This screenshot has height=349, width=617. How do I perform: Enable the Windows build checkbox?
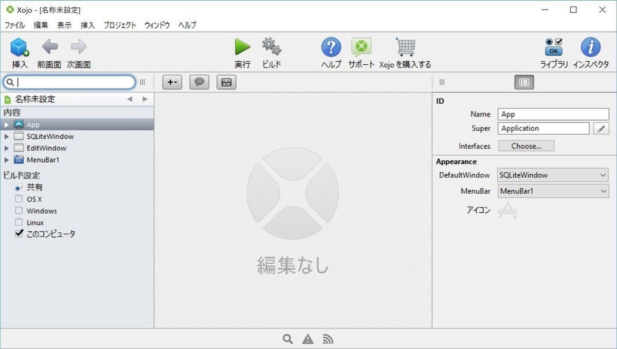(19, 211)
